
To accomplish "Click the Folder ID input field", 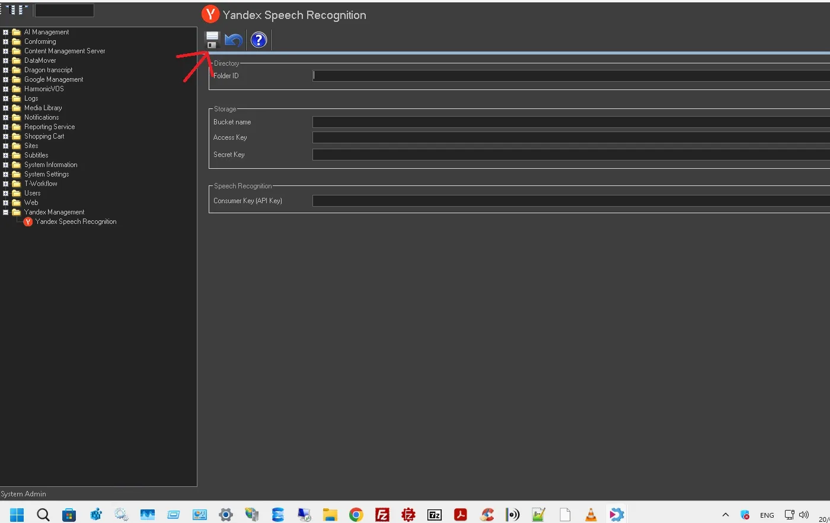I will coord(570,76).
